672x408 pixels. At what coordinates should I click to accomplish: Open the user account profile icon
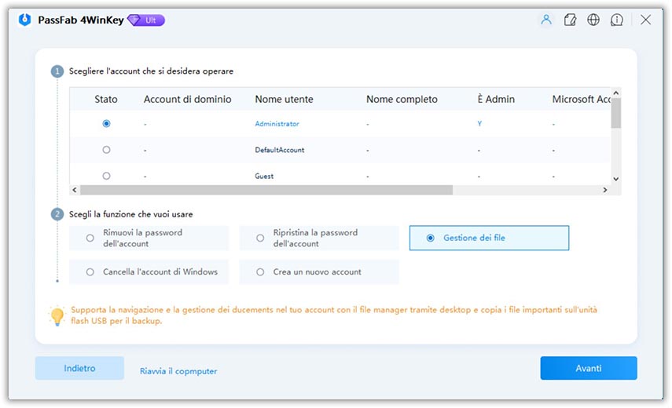pos(545,20)
